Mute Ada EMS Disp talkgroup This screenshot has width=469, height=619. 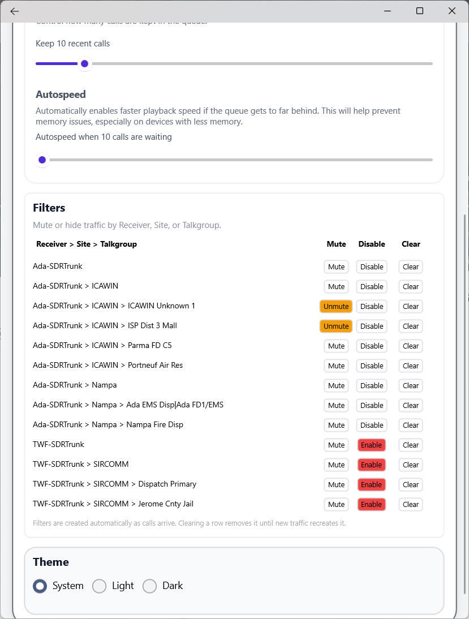[336, 405]
